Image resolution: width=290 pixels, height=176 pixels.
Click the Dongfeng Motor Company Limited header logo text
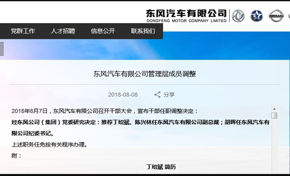coord(186,16)
